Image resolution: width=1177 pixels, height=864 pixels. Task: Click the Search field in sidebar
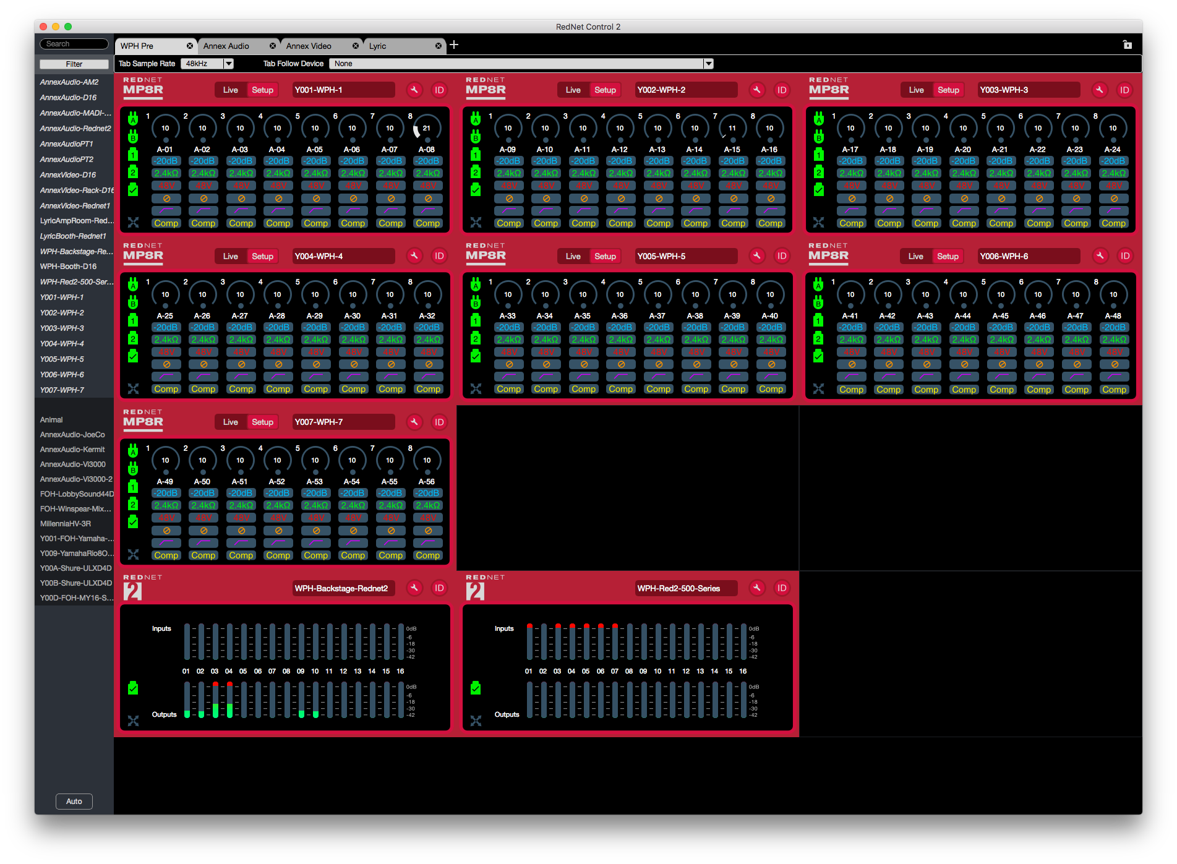(x=74, y=44)
